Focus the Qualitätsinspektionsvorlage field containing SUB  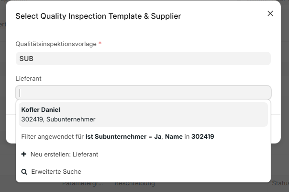143,59
